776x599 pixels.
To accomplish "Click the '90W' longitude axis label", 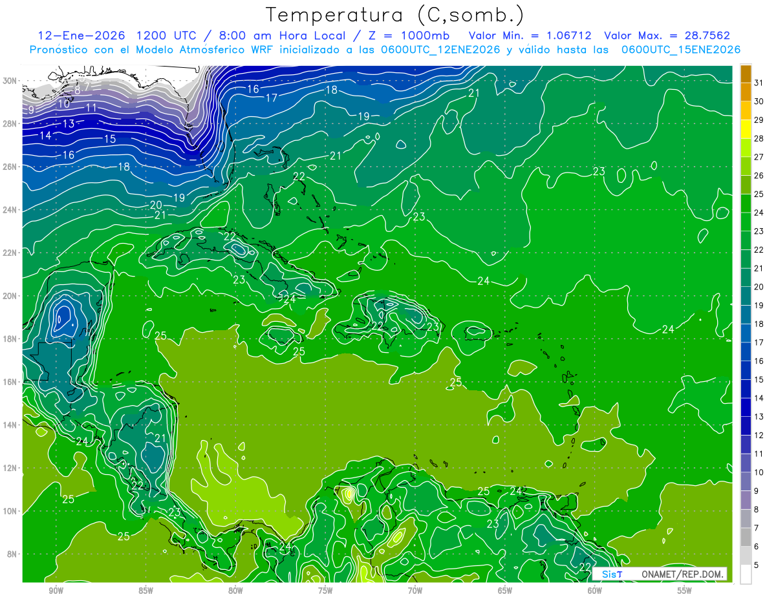I will point(56,591).
